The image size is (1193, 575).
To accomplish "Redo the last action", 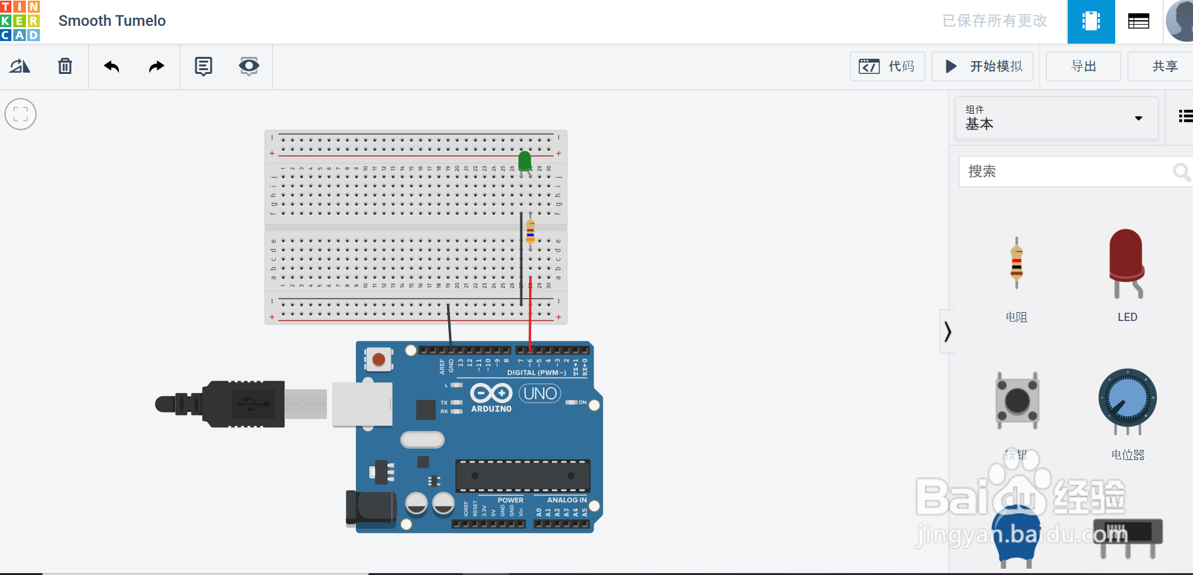I will point(156,66).
